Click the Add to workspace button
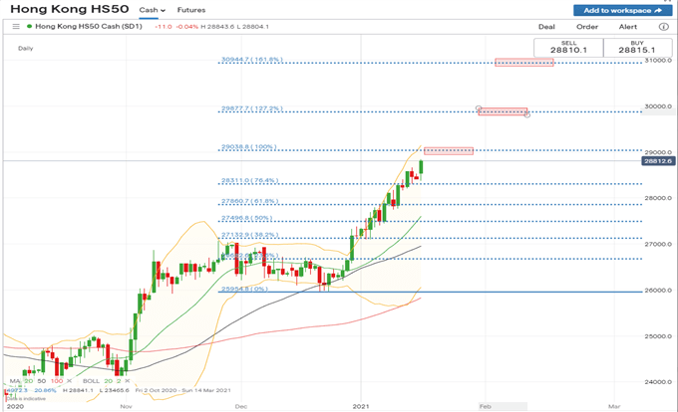 (622, 10)
